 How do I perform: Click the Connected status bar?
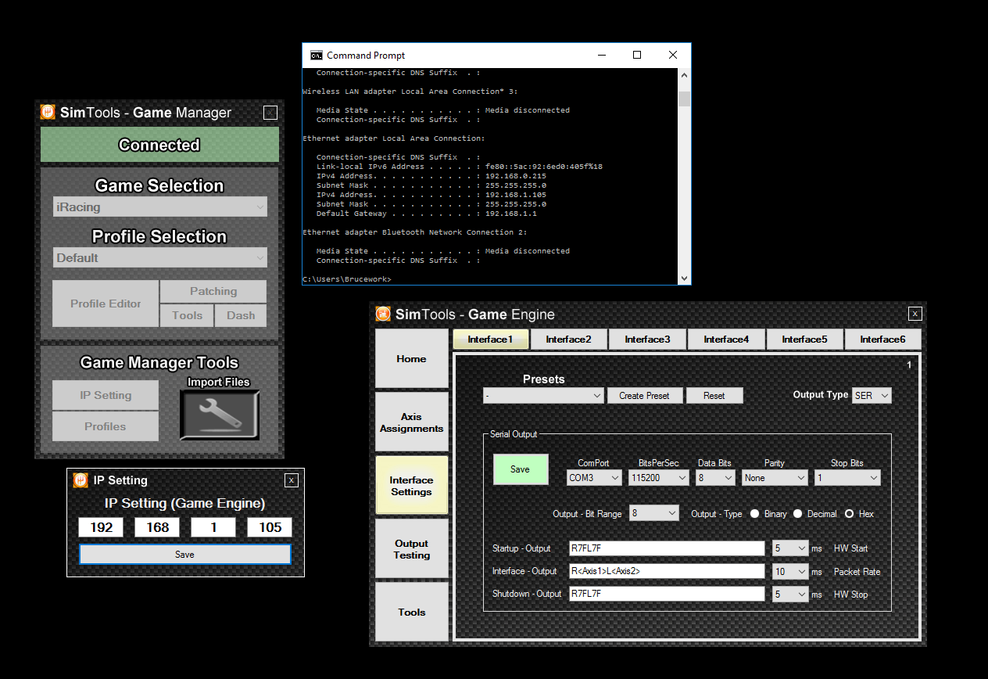tap(159, 145)
